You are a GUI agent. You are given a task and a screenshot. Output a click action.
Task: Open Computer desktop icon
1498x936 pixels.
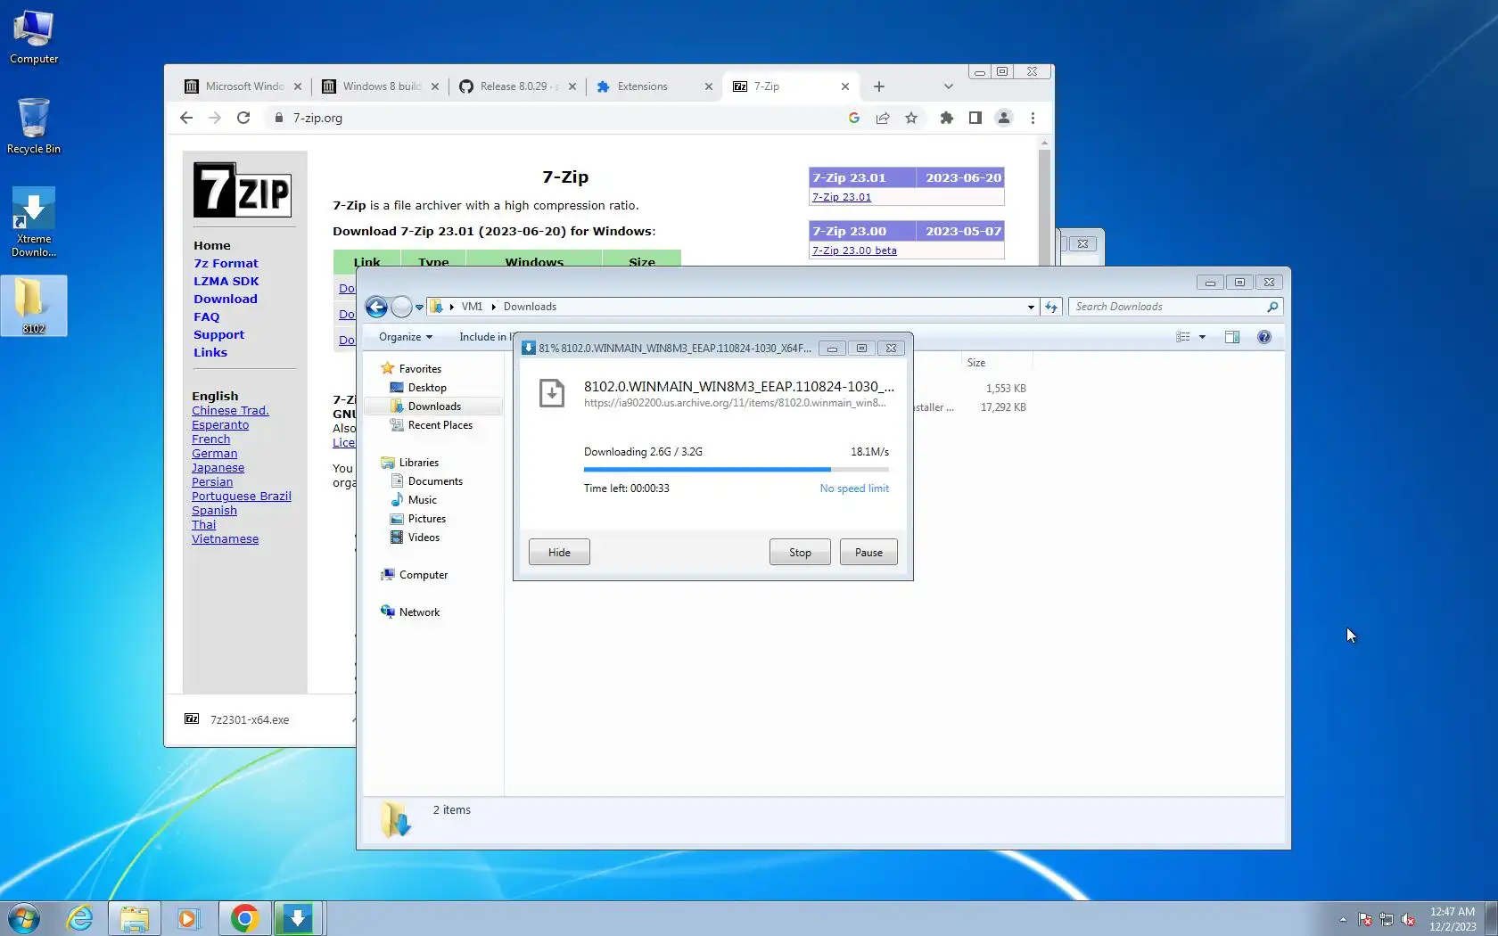(x=34, y=37)
